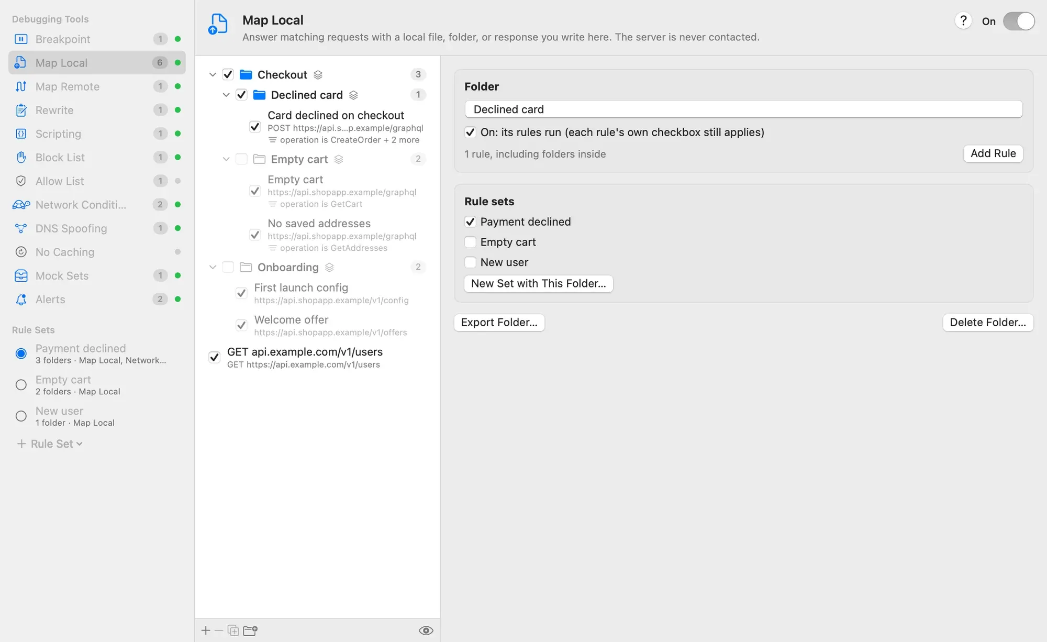Select the GET api.example.com/v1/users rule
1047x642 pixels.
pyautogui.click(x=317, y=358)
